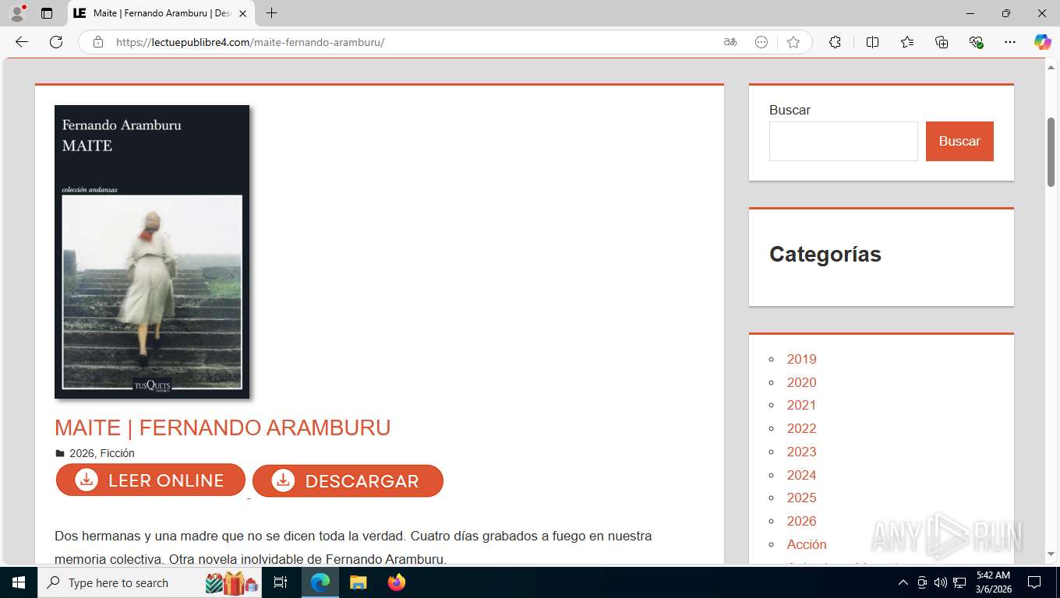Open the notification center icon
The width and height of the screenshot is (1060, 598).
tap(1034, 582)
